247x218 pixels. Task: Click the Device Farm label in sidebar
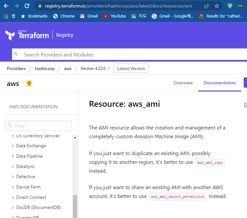point(28,187)
